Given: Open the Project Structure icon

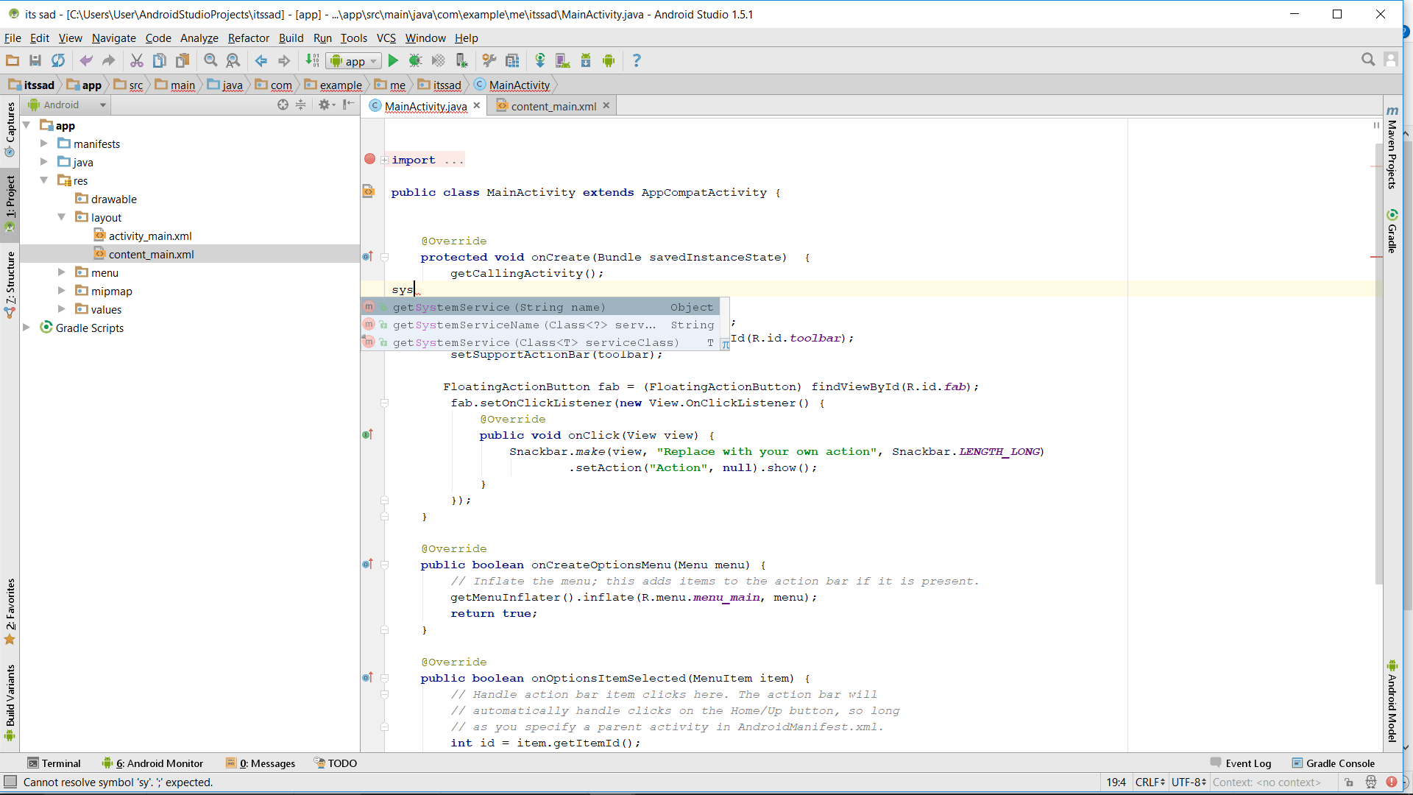Looking at the screenshot, I should point(512,61).
